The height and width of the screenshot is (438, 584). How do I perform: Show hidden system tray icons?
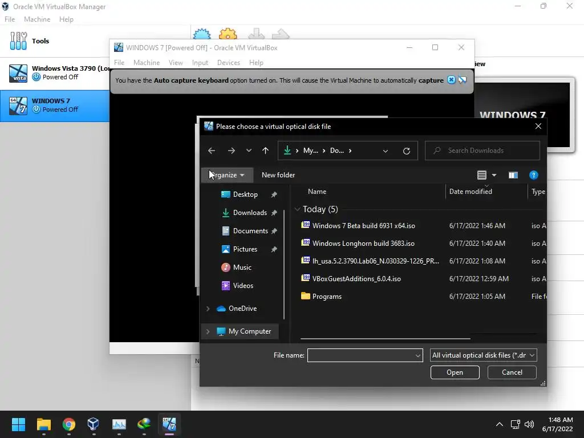point(500,424)
